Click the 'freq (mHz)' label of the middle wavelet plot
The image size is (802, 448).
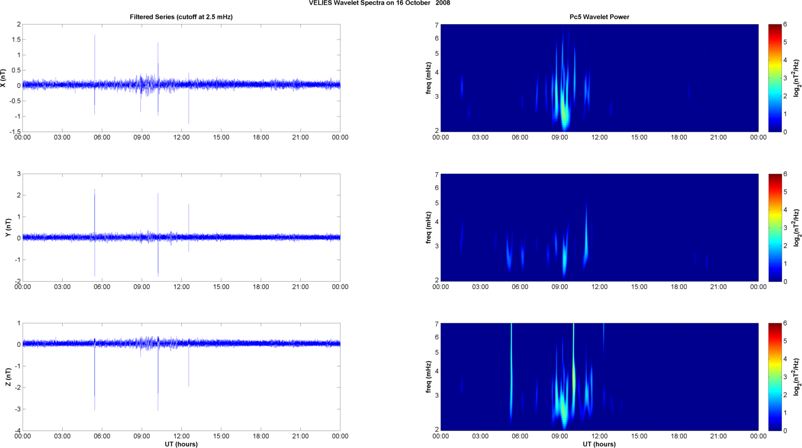click(x=429, y=227)
